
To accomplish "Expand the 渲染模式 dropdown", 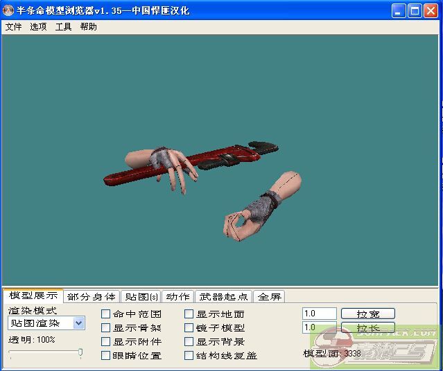I will tap(78, 323).
